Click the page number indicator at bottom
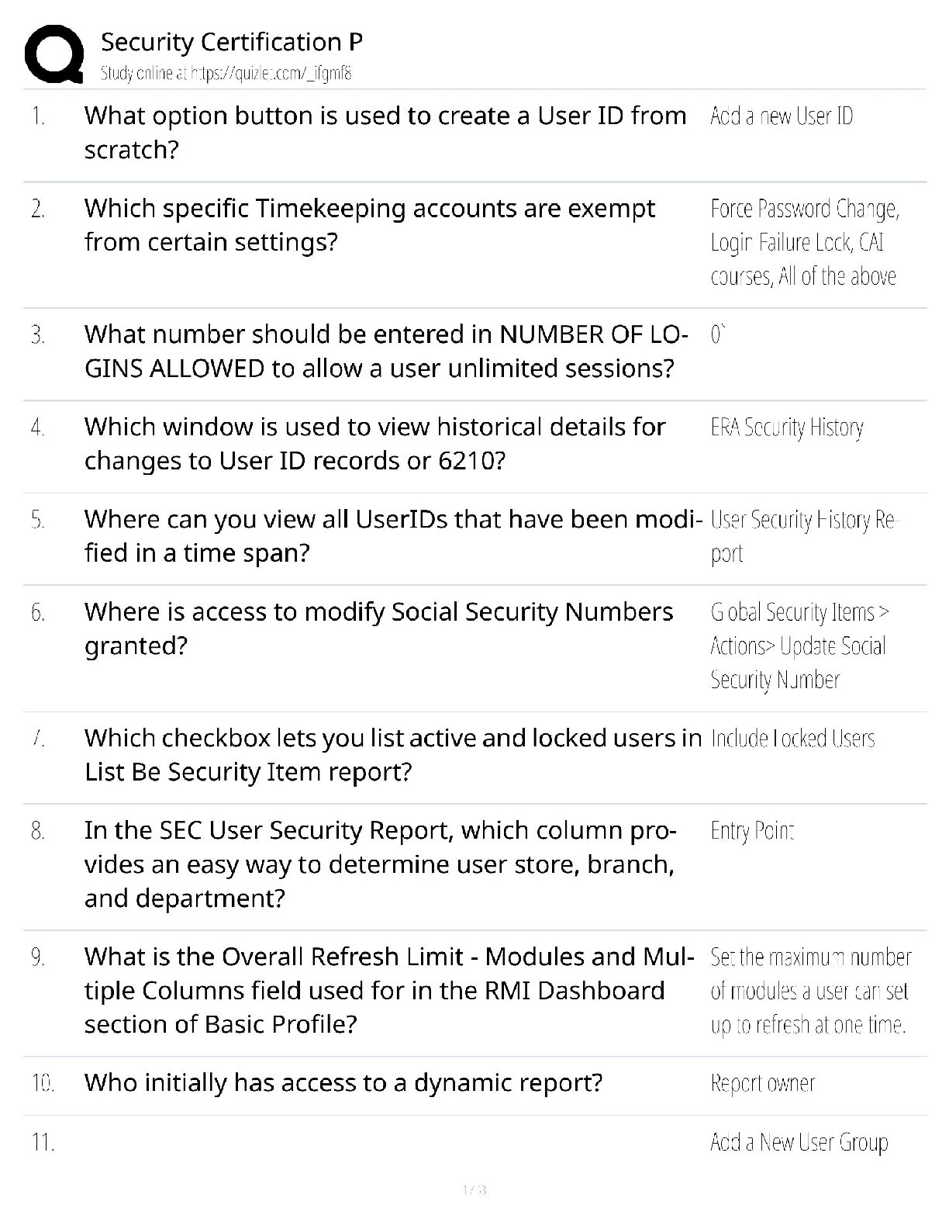 click(x=474, y=1189)
